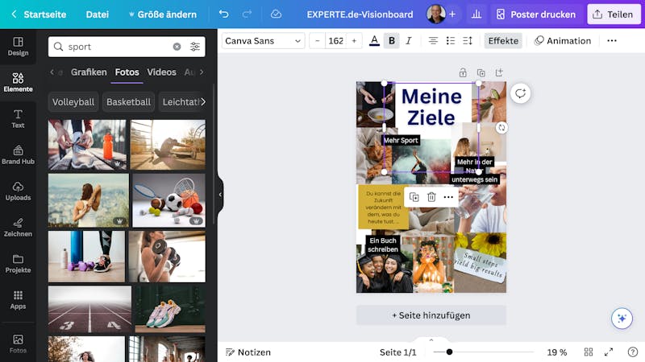Click the font size input field
Screen dimensions: 645x362
[335, 41]
